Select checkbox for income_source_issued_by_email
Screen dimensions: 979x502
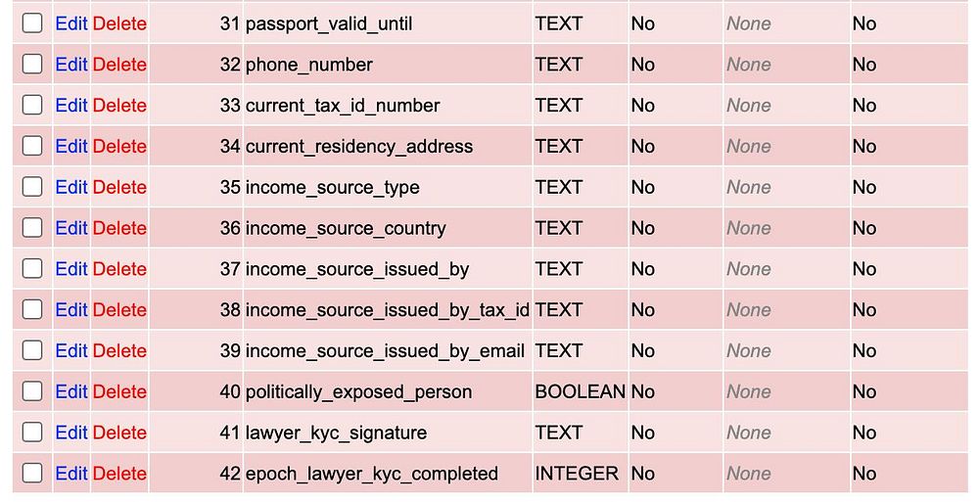[32, 350]
